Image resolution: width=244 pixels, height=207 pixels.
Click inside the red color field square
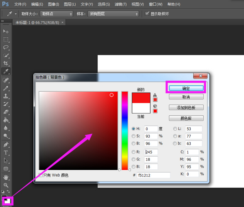pos(78,131)
